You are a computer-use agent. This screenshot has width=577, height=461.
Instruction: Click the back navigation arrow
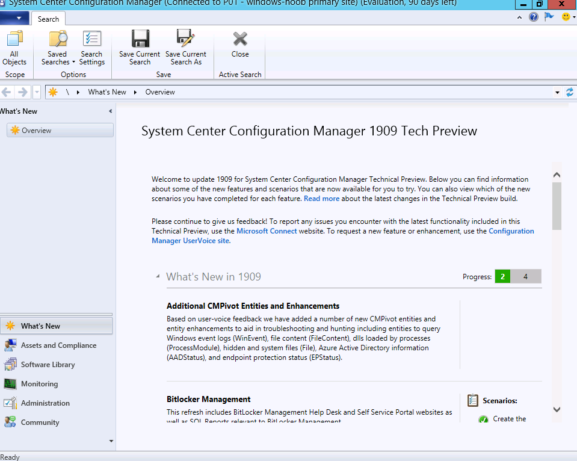[x=6, y=92]
